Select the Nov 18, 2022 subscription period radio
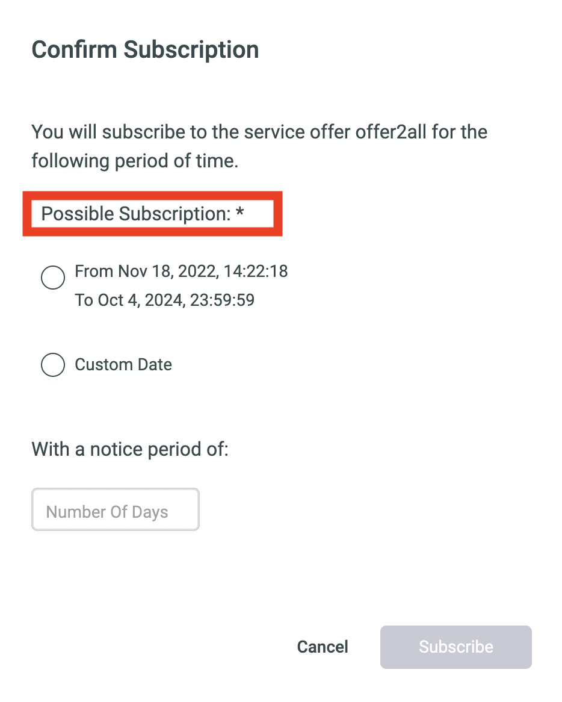The width and height of the screenshot is (562, 702). click(x=53, y=277)
